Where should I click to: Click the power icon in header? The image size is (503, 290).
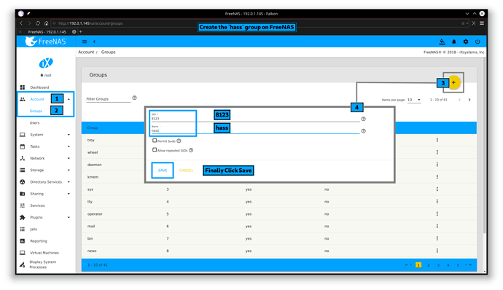[x=477, y=42]
